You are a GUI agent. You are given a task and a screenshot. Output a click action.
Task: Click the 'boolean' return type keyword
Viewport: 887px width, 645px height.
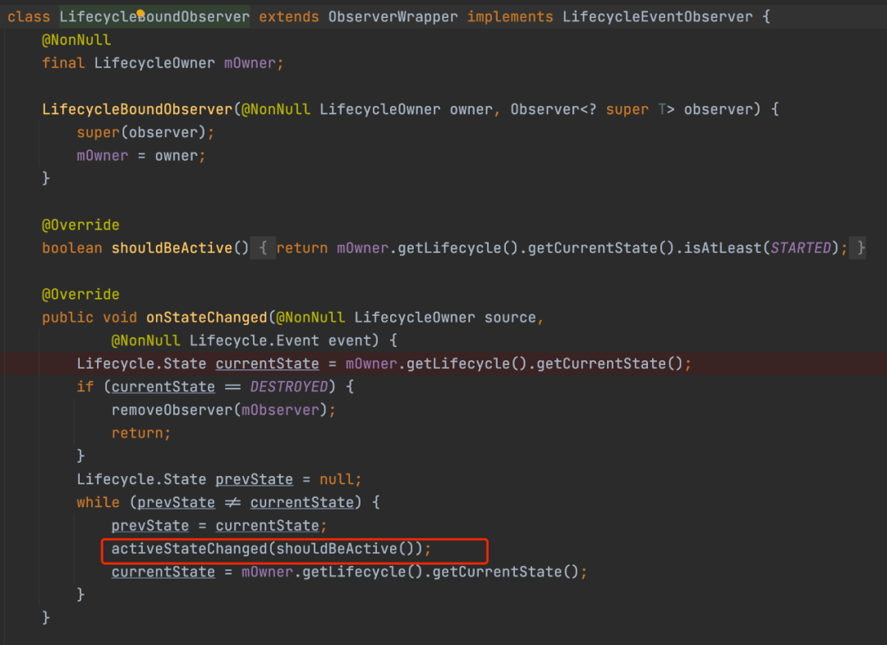[71, 248]
